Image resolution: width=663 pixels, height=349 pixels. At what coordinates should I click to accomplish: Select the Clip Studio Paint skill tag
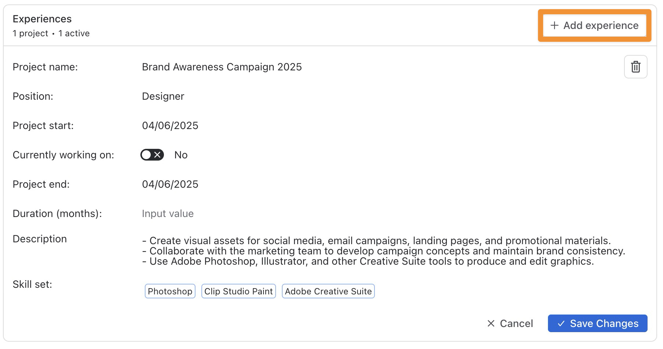pyautogui.click(x=239, y=291)
